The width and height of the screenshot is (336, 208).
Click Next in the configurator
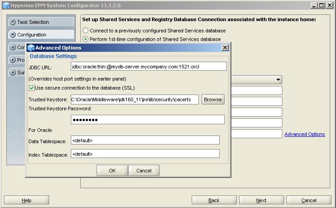262,200
